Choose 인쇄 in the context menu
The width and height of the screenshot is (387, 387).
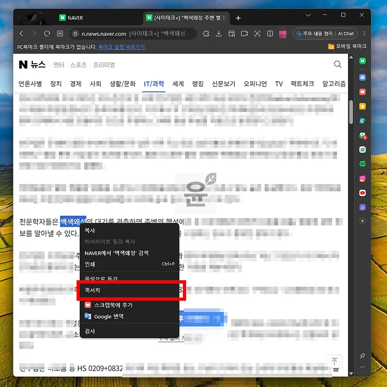click(x=129, y=264)
